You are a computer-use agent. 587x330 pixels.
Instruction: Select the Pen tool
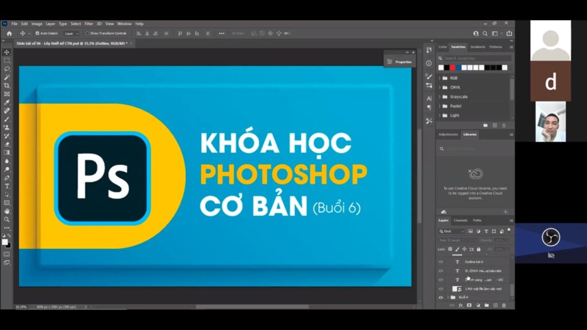click(7, 178)
